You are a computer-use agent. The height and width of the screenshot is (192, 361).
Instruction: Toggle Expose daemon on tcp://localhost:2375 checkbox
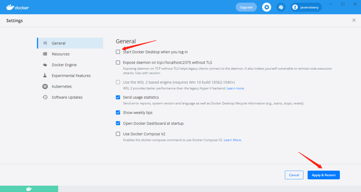coord(118,62)
